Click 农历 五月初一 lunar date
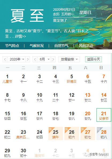Image resolution: width=112 pixels, height=159 pixels. click(64, 14)
